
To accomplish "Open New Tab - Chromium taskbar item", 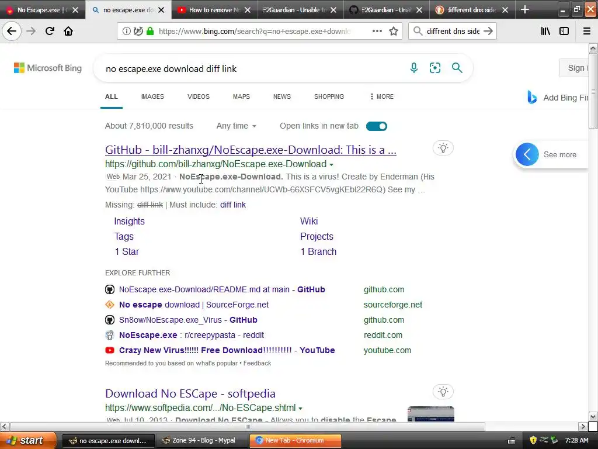I will 295,441.
